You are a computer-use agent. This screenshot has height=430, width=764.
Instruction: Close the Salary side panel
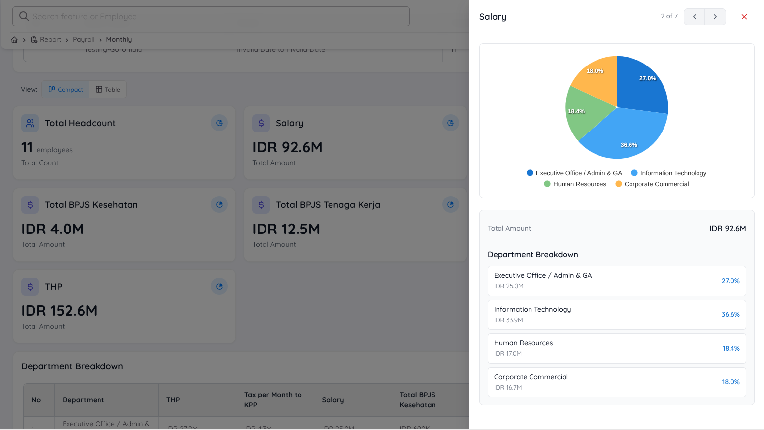744,17
